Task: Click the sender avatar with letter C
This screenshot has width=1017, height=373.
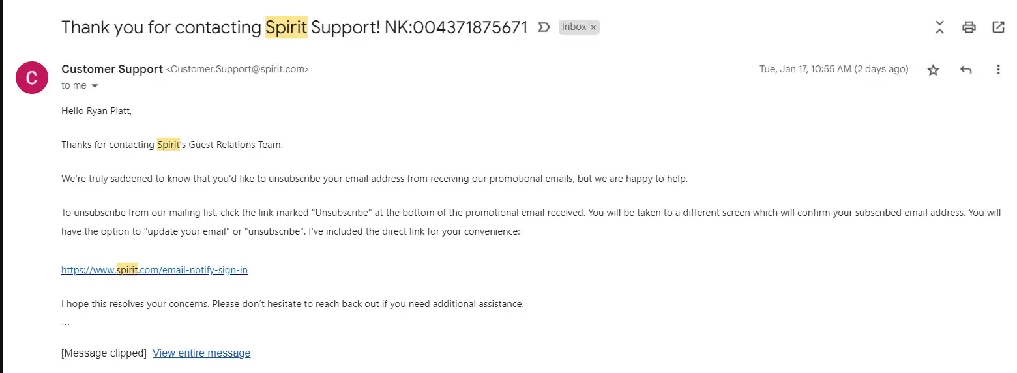Action: [x=31, y=78]
